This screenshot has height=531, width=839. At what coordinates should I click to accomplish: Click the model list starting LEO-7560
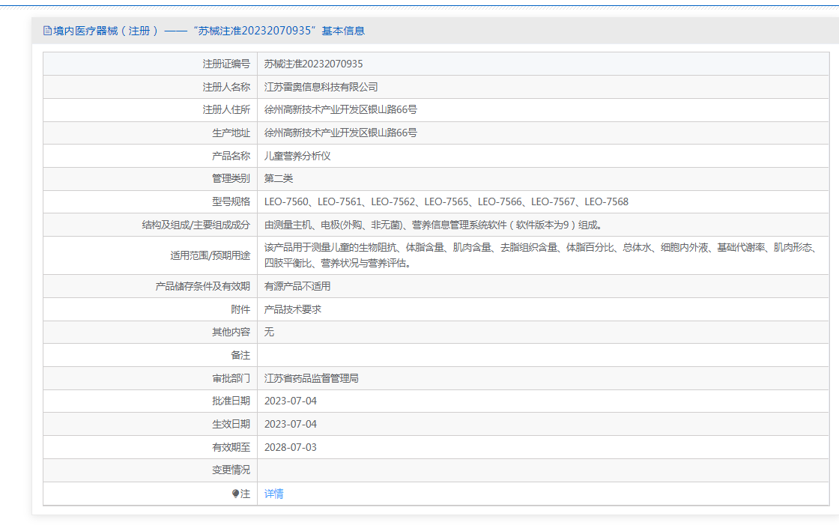(x=446, y=201)
